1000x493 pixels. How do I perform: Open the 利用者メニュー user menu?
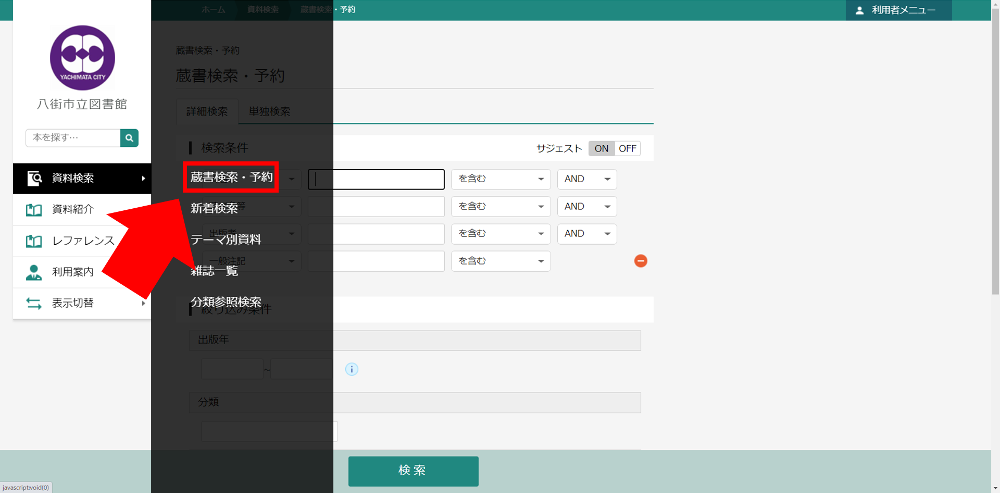point(898,10)
